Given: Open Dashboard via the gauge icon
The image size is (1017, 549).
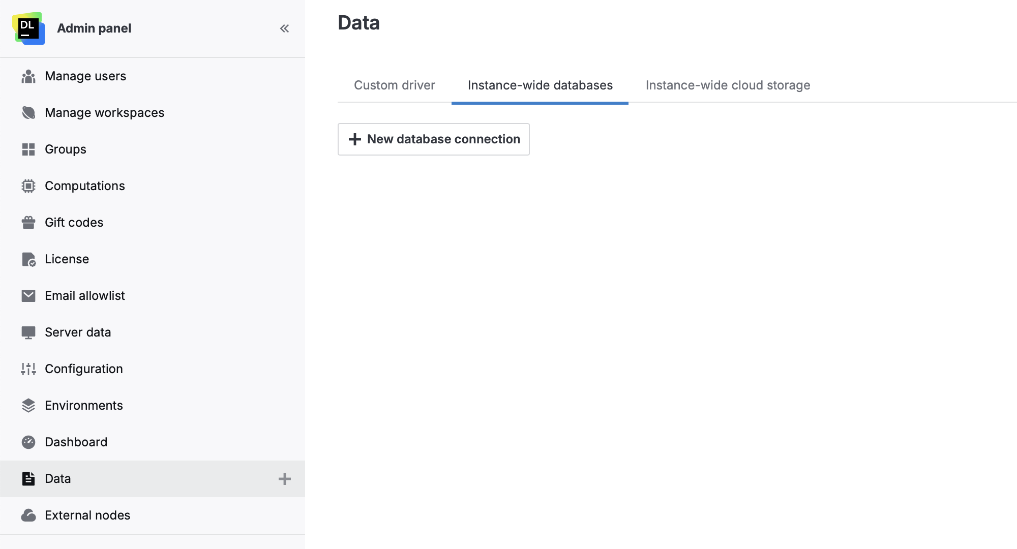Looking at the screenshot, I should click(28, 442).
